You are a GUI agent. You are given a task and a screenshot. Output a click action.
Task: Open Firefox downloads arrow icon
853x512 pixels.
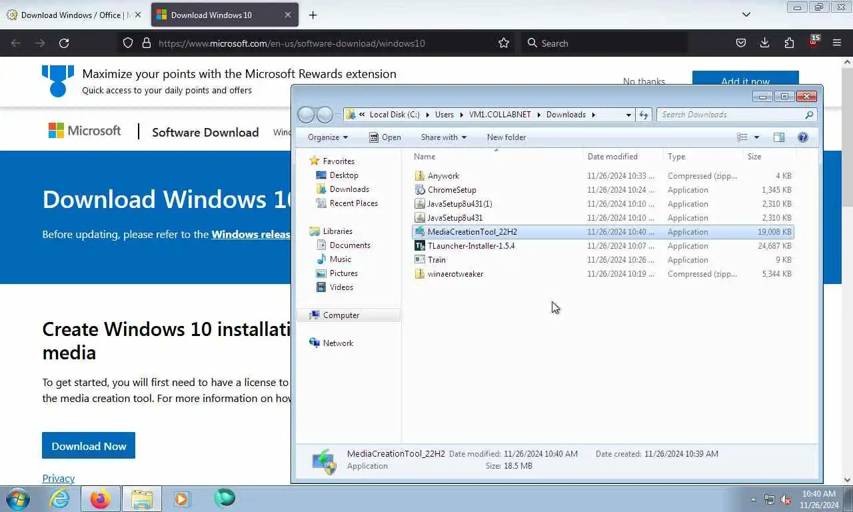click(x=765, y=43)
